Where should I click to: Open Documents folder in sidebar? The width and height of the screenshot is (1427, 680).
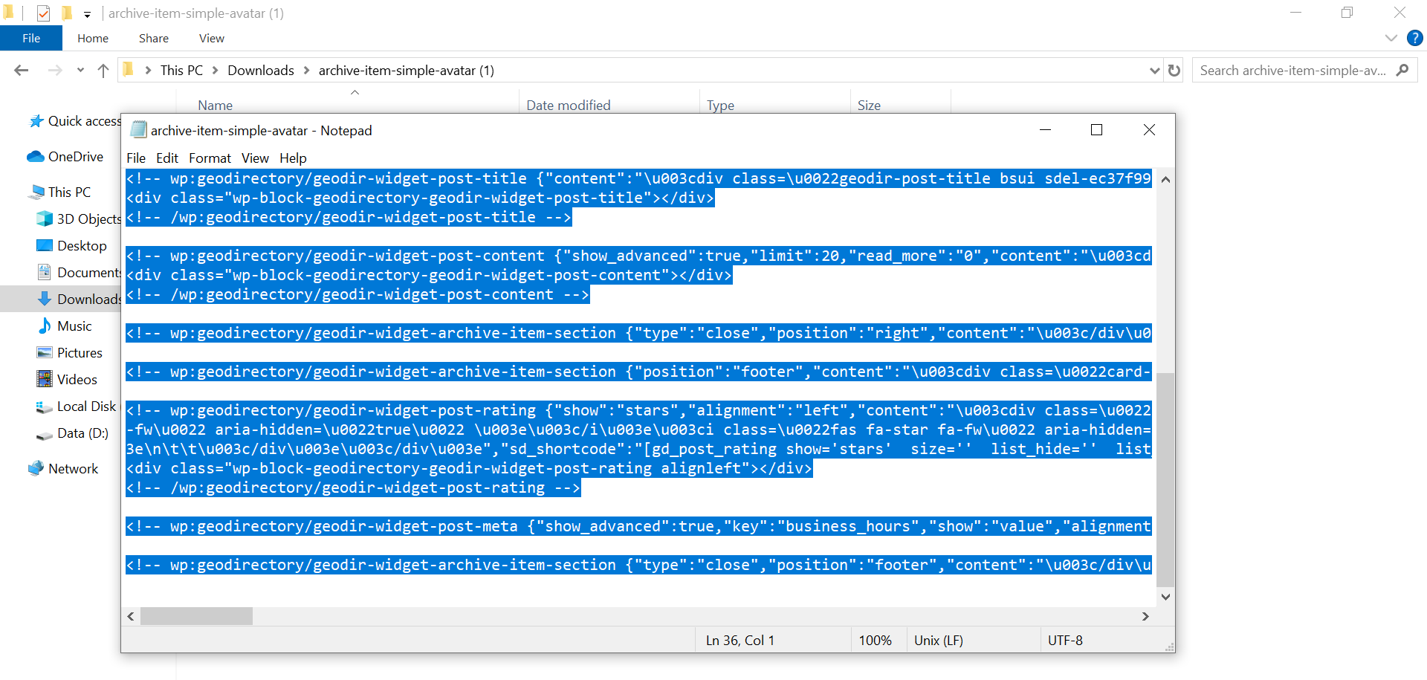click(79, 273)
